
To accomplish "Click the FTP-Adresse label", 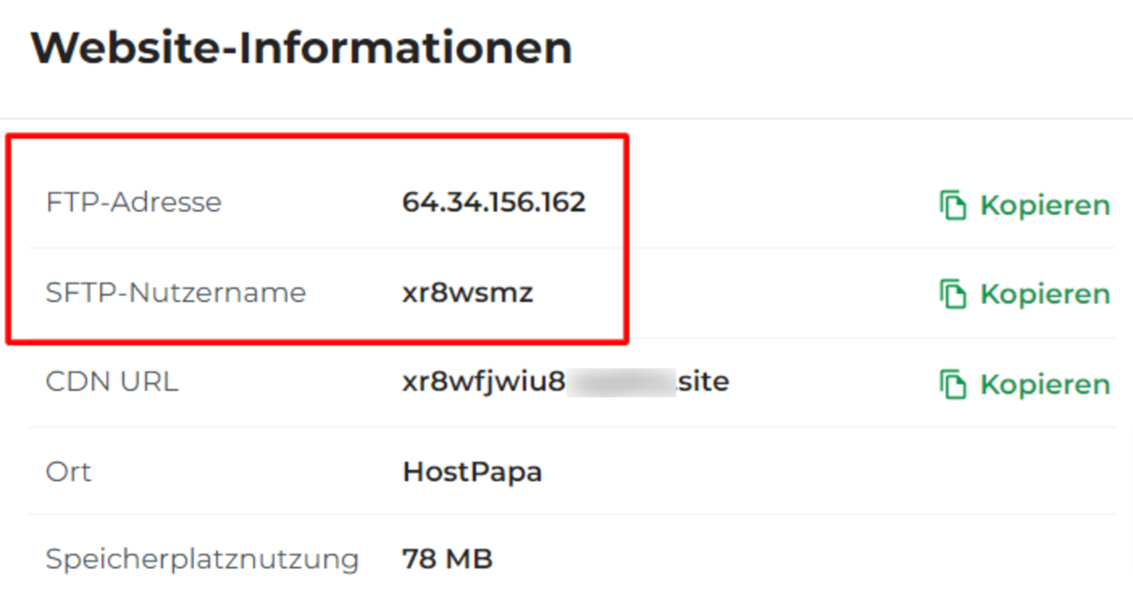I will click(x=134, y=203).
